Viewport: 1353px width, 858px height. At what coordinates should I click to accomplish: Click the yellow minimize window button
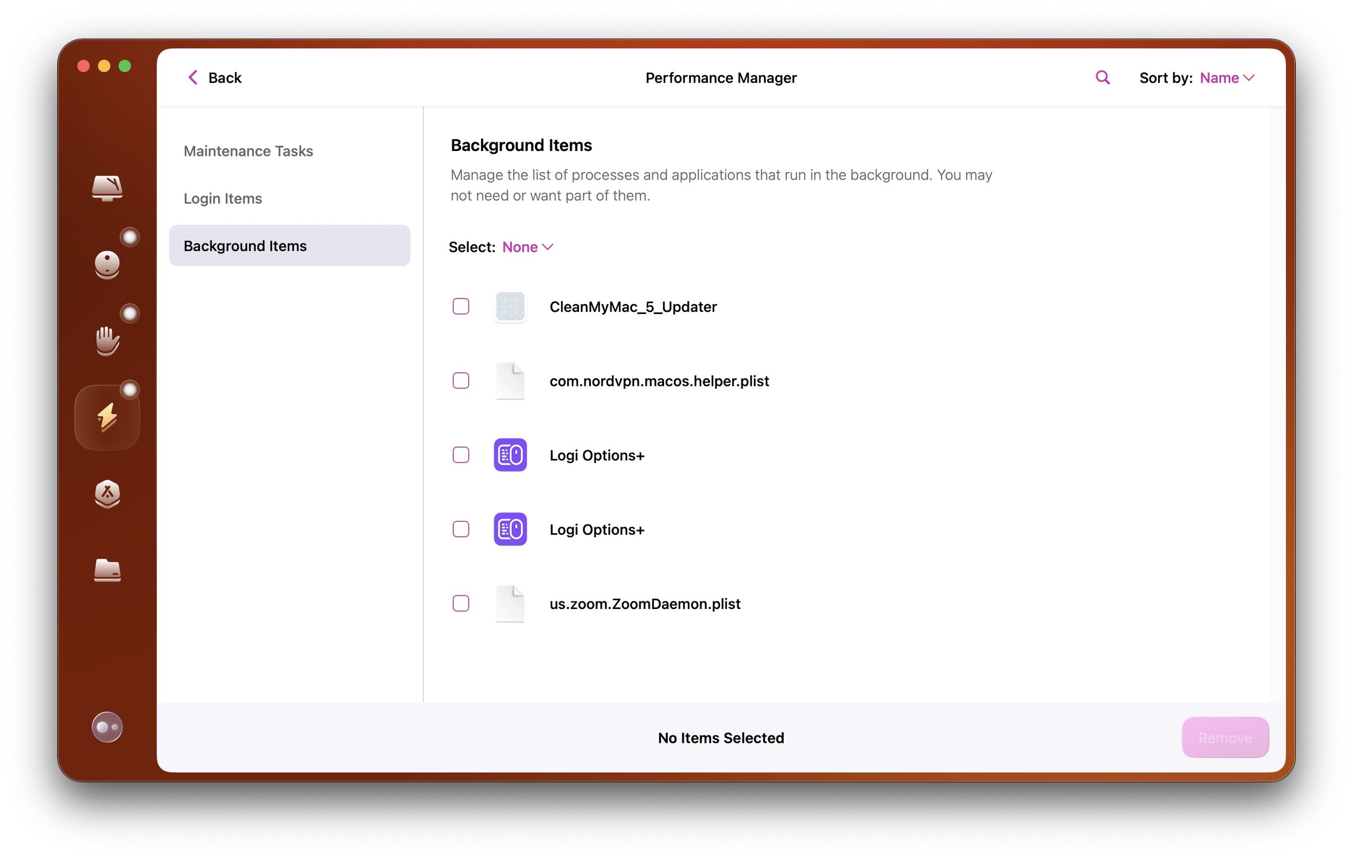(x=104, y=66)
